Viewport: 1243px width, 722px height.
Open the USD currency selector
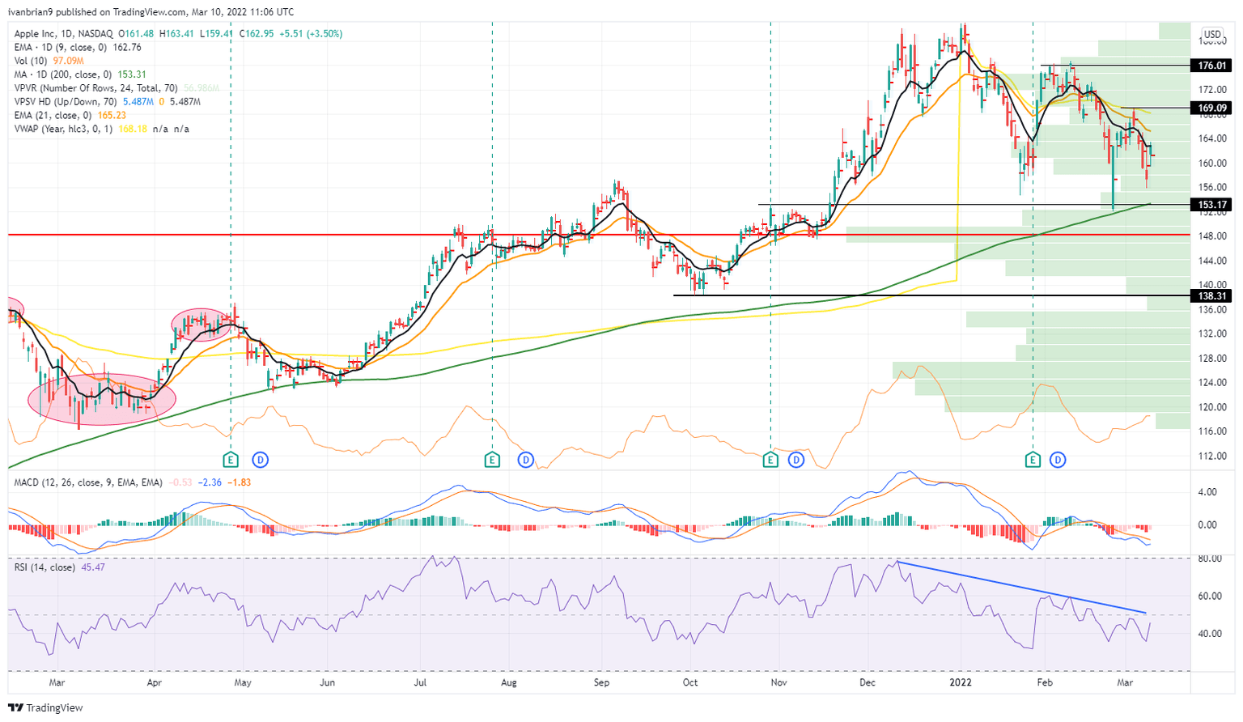[1212, 34]
